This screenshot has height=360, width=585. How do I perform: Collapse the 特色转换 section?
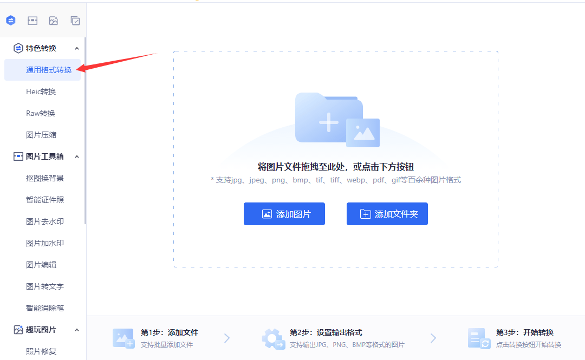(x=76, y=48)
